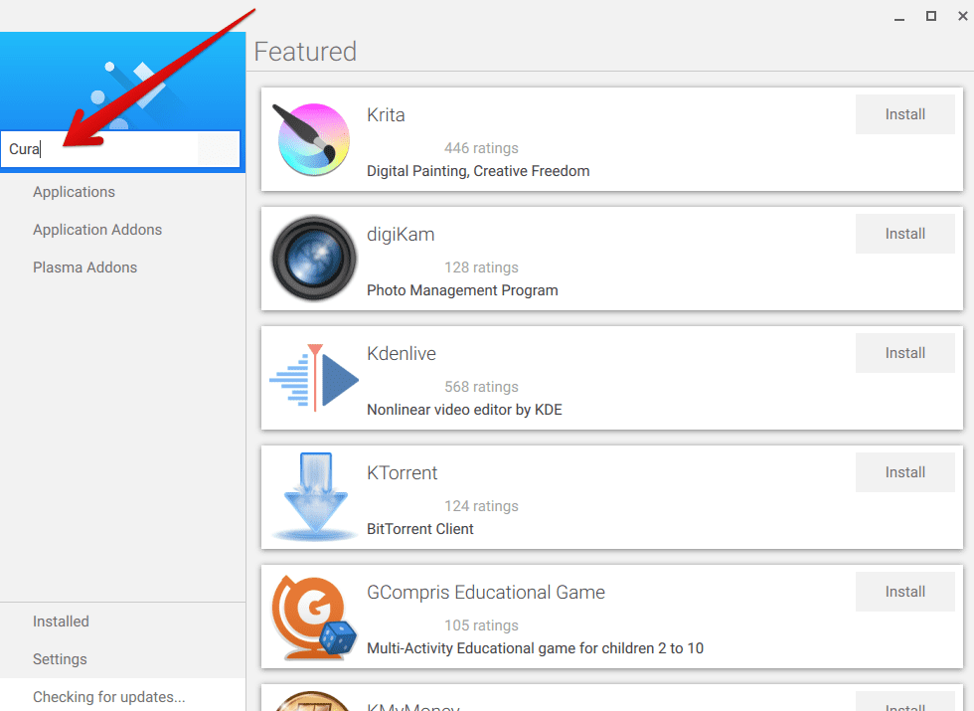This screenshot has width=974, height=711.
Task: Install Krita
Action: click(x=905, y=114)
